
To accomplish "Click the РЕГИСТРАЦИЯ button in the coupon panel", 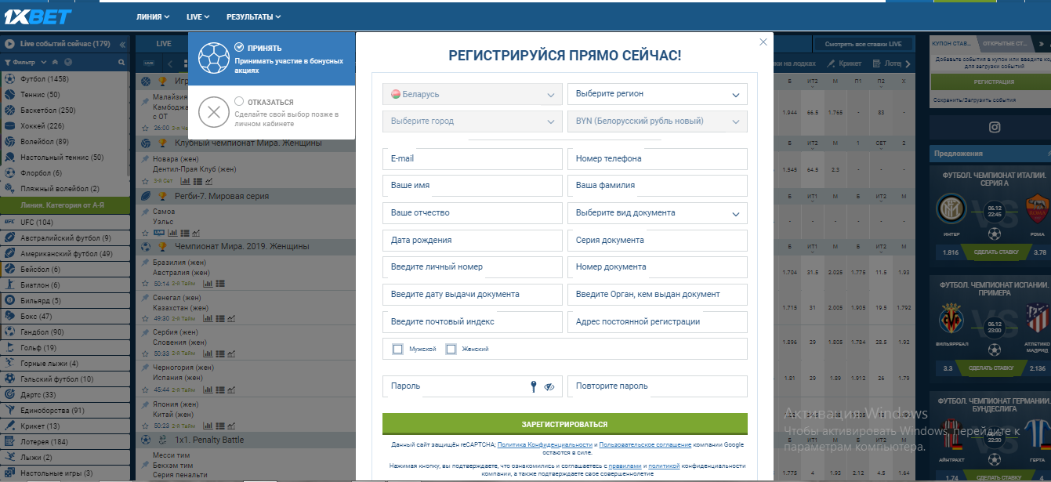I will coord(994,82).
